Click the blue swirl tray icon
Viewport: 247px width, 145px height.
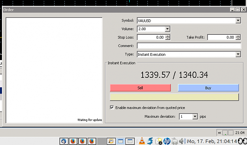[150, 141]
